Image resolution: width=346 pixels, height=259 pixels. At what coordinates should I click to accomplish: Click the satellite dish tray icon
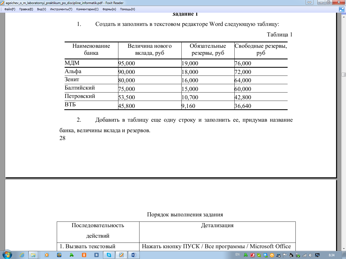coord(291,255)
